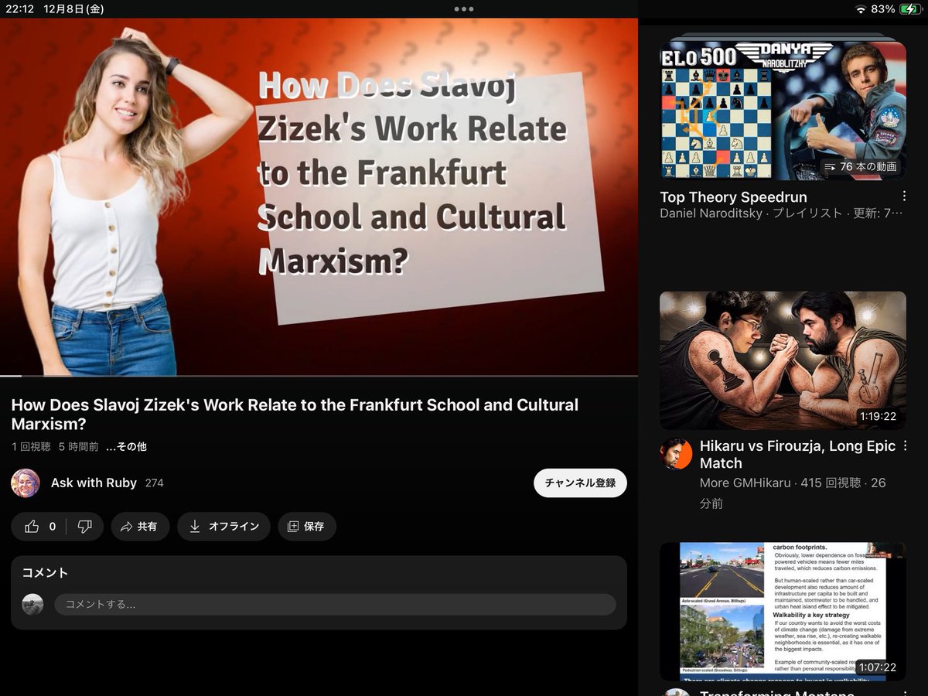The height and width of the screenshot is (696, 928).
Task: Open options menu for Top Theory Speedrun
Action: click(x=903, y=197)
